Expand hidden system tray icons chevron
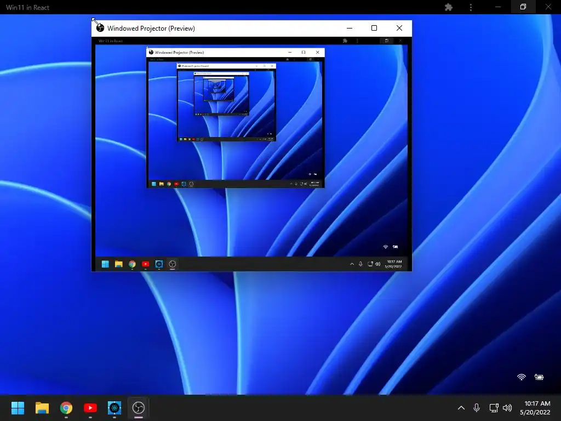Image resolution: width=561 pixels, height=421 pixels. click(x=461, y=408)
